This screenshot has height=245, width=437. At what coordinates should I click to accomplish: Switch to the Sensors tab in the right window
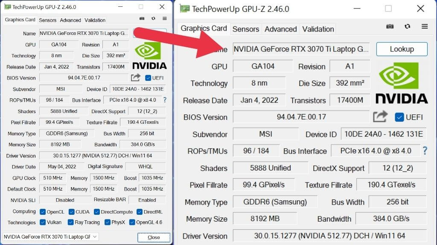tap(246, 29)
